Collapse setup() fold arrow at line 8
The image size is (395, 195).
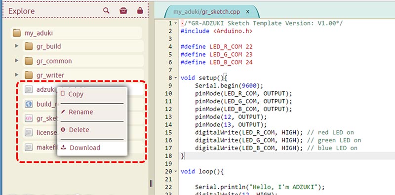pyautogui.click(x=176, y=78)
